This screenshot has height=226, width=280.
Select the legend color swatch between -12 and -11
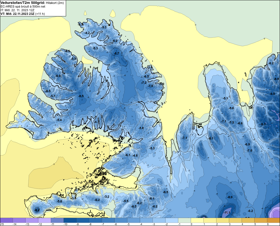tap(45, 220)
